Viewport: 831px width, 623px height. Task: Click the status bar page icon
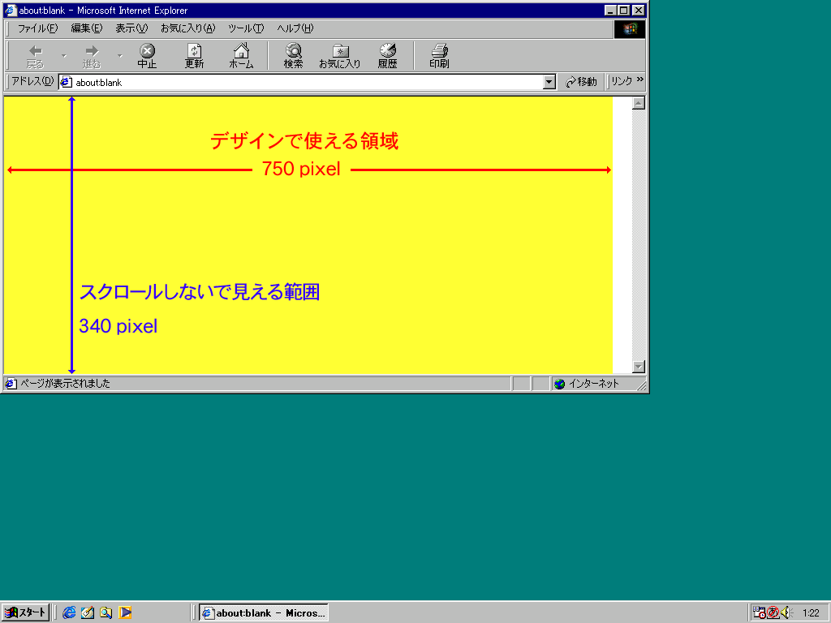click(11, 384)
